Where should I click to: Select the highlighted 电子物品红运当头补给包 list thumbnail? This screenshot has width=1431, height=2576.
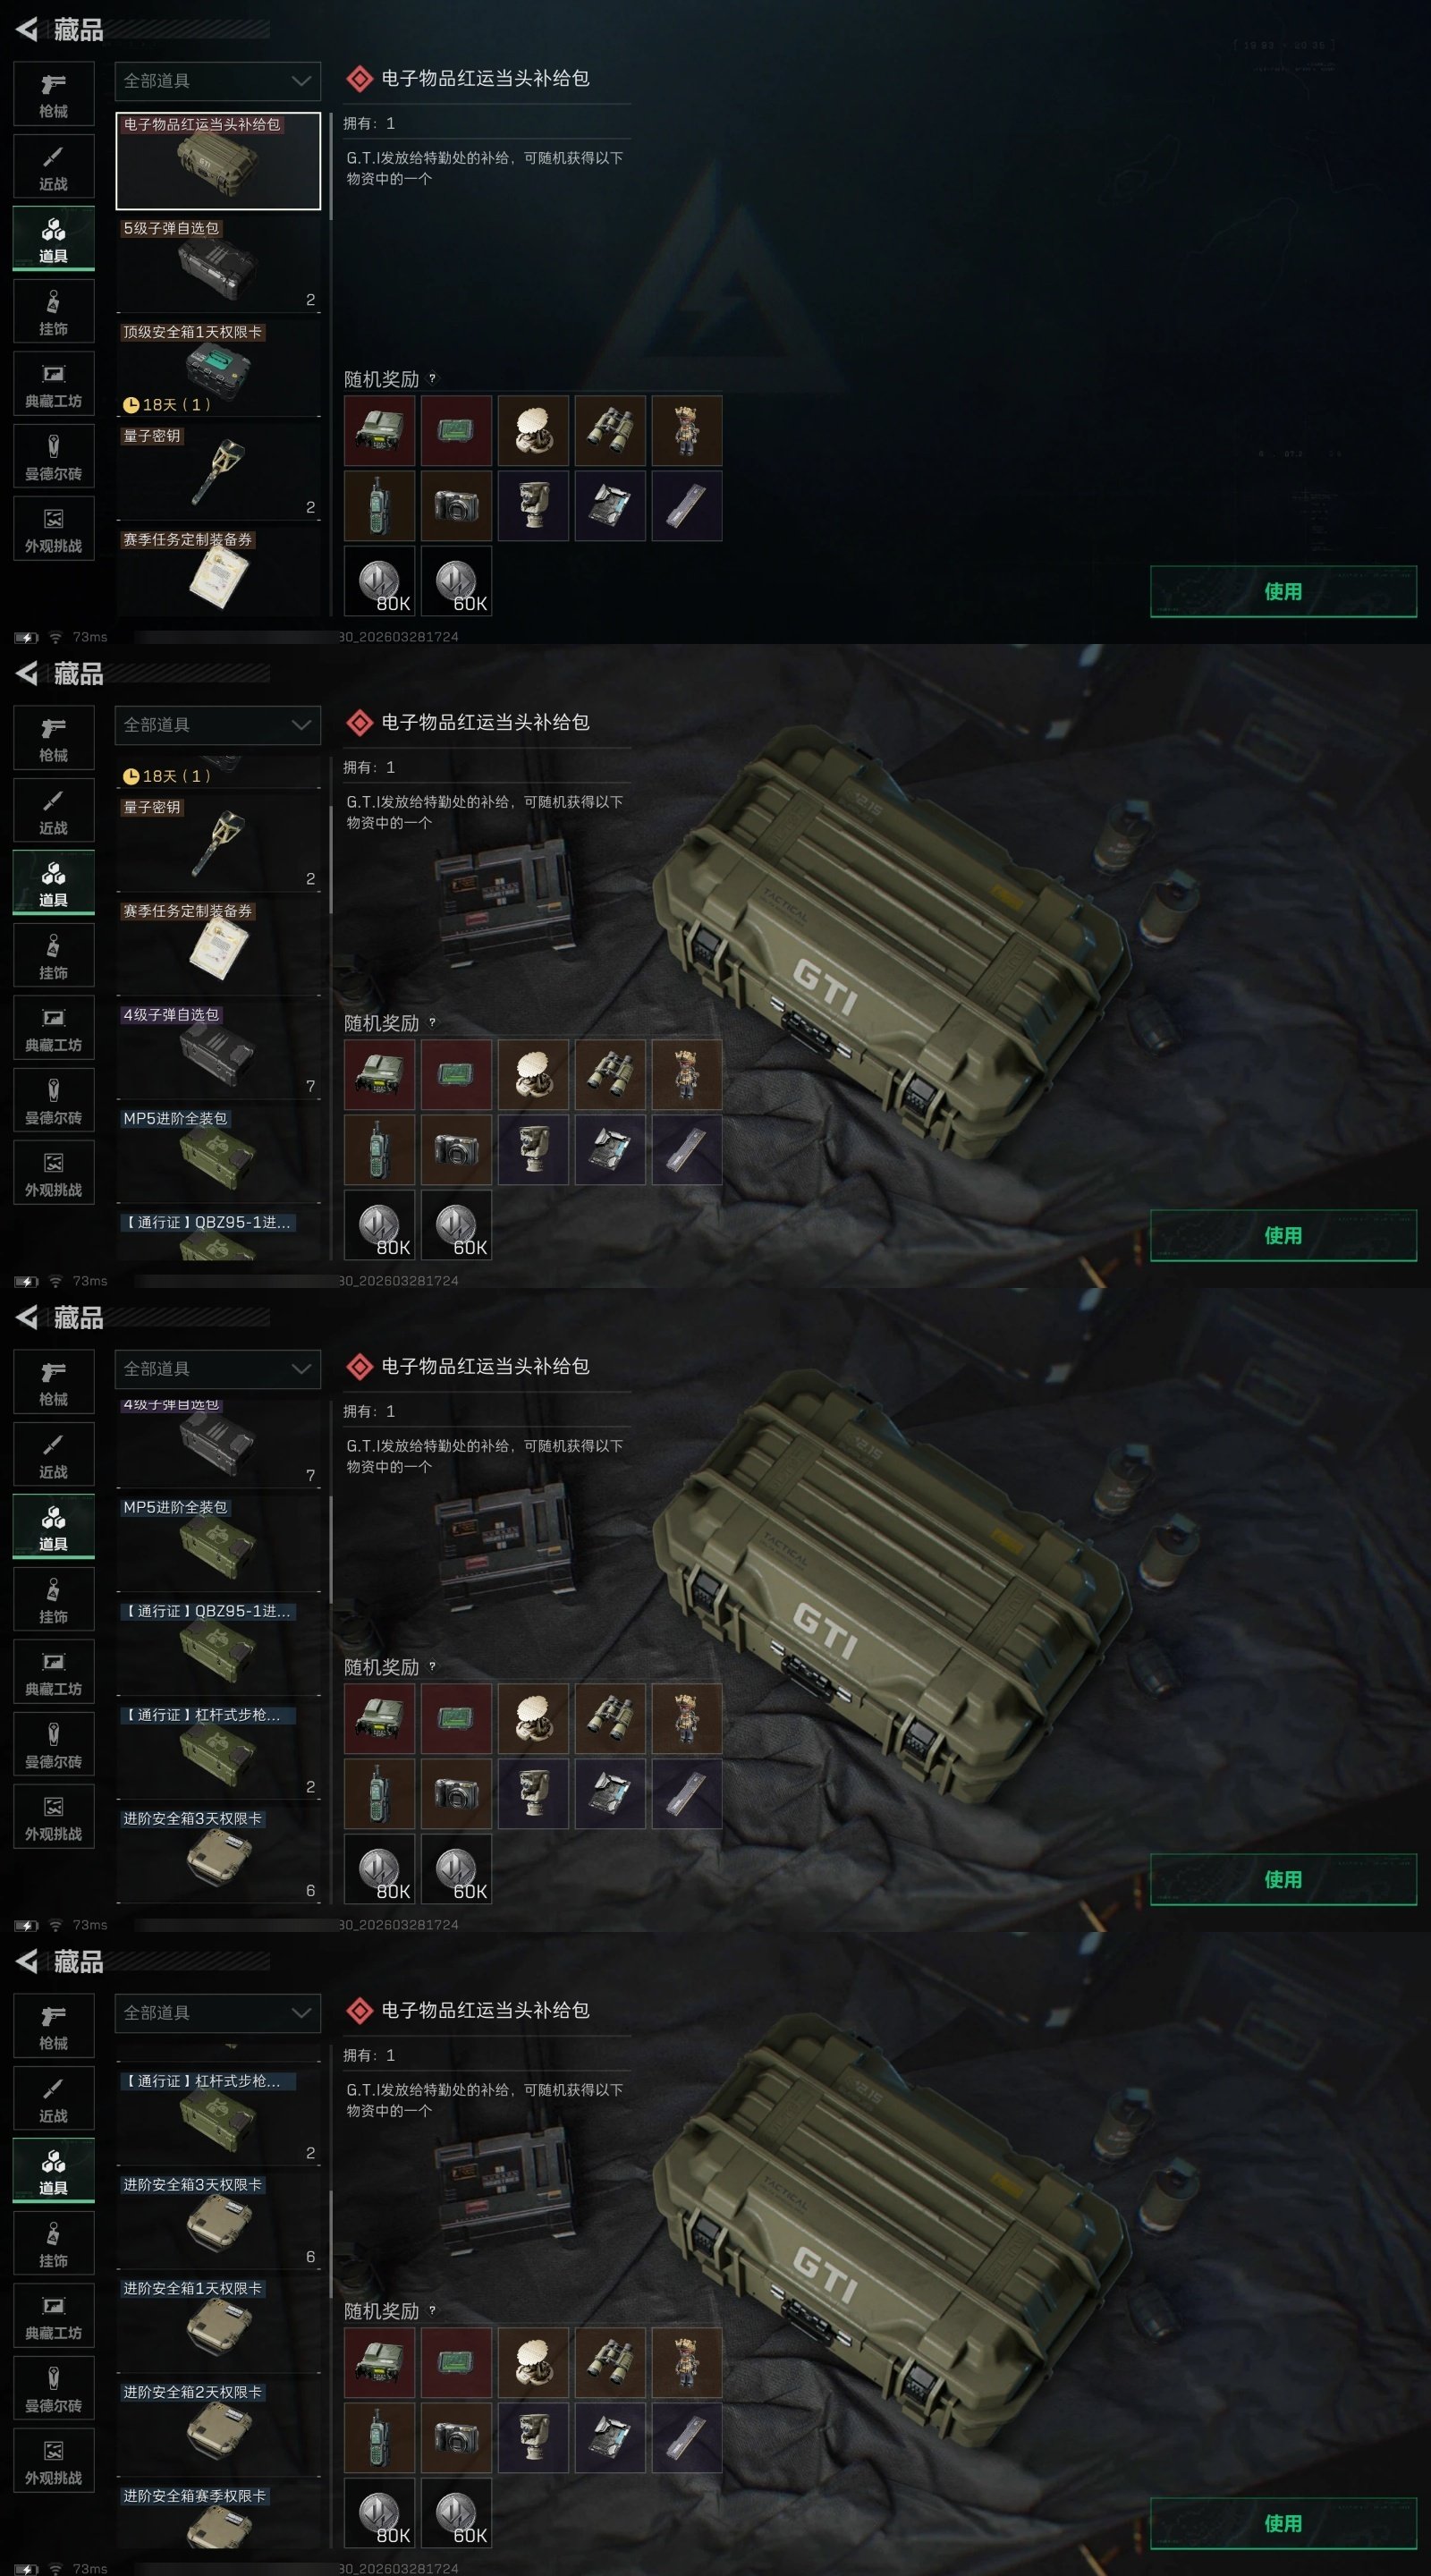[x=218, y=160]
